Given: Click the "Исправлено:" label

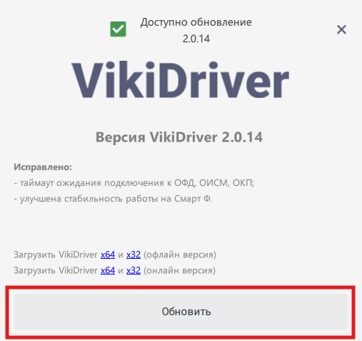Looking at the screenshot, I should point(43,167).
